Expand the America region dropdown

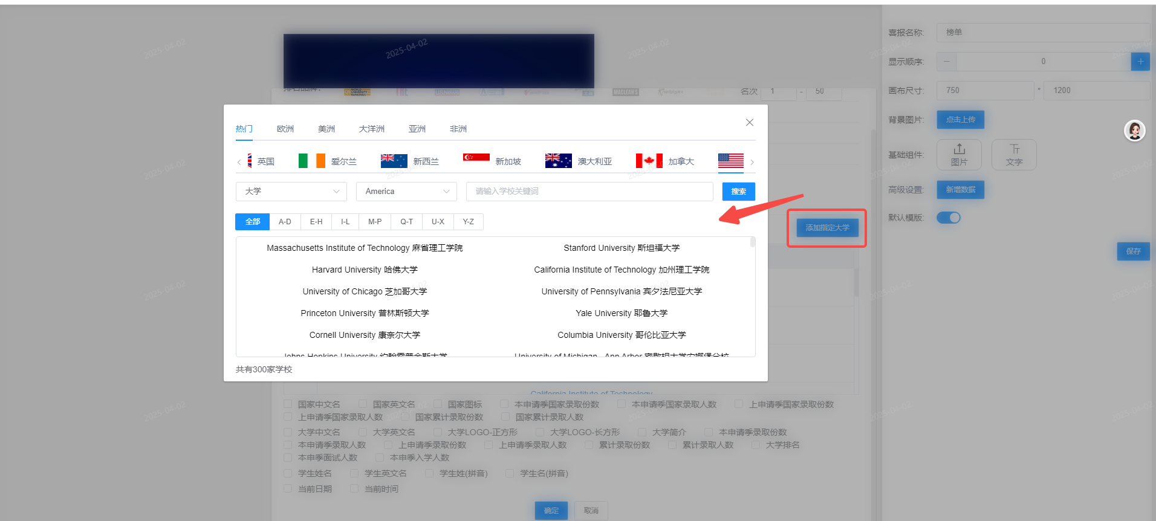[406, 191]
